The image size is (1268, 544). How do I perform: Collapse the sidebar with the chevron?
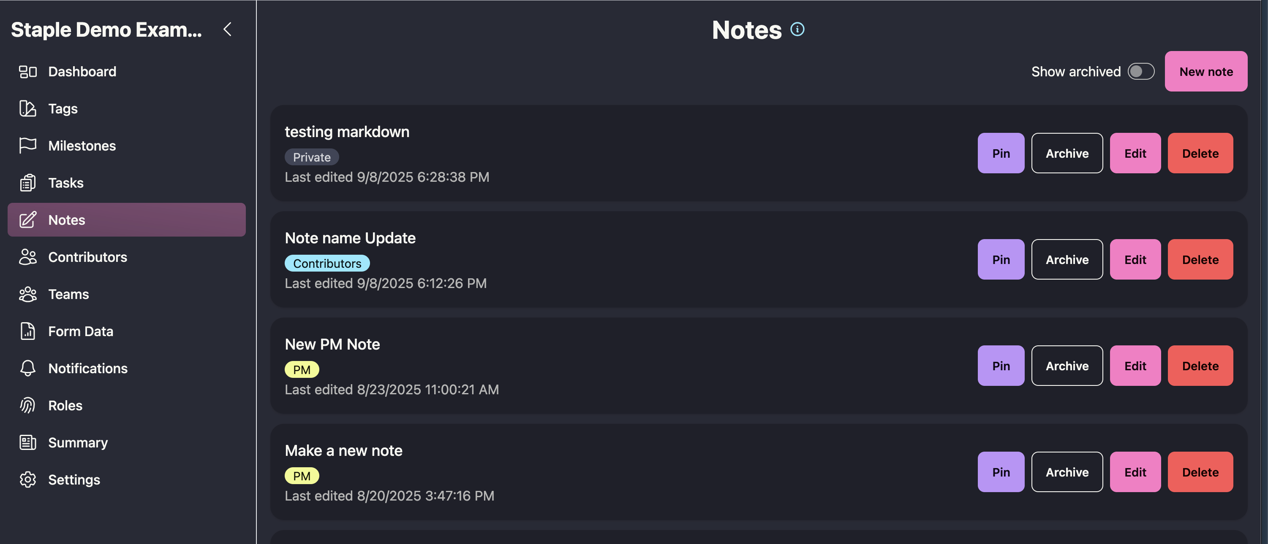(x=227, y=30)
